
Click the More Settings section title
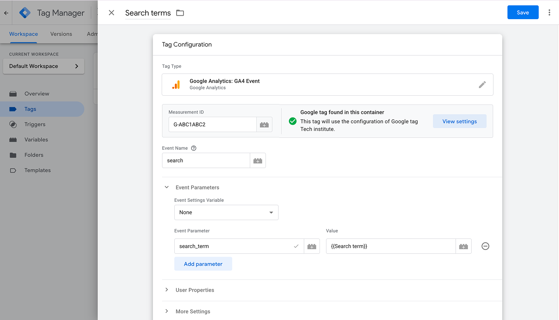193,311
